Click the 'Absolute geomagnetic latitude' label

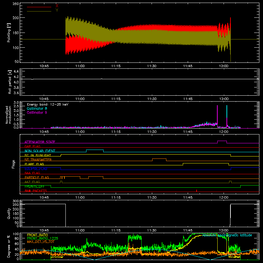pyautogui.click(x=227, y=235)
